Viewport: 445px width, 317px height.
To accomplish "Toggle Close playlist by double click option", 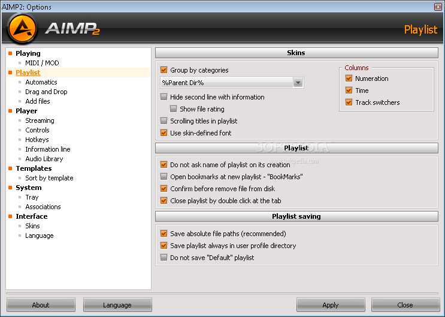I will [164, 200].
